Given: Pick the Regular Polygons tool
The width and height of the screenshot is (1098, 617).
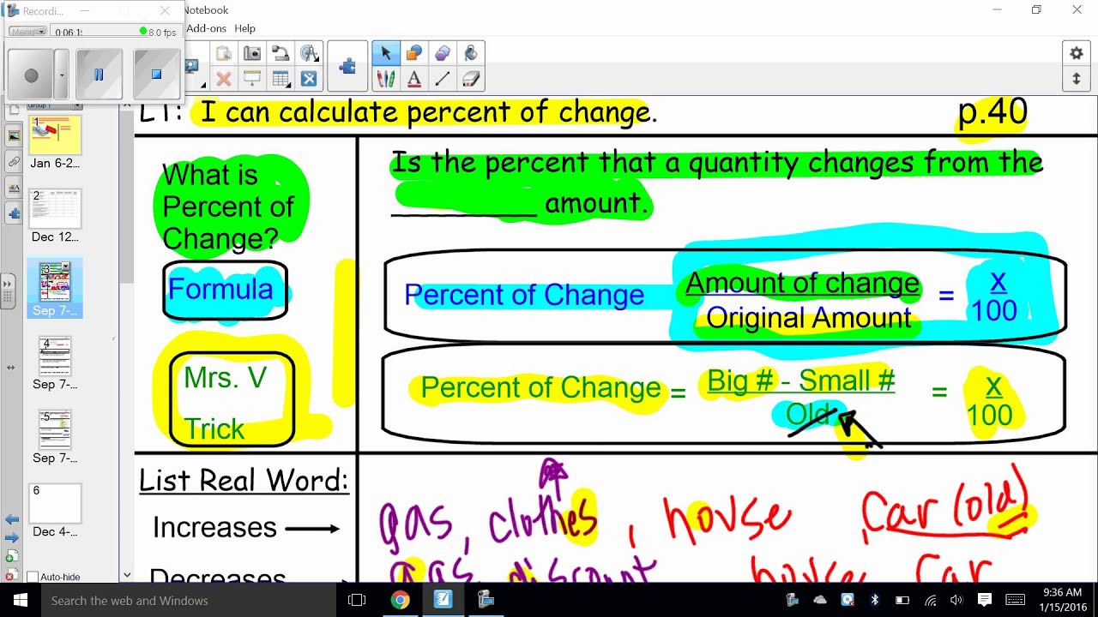Looking at the screenshot, I should [443, 53].
